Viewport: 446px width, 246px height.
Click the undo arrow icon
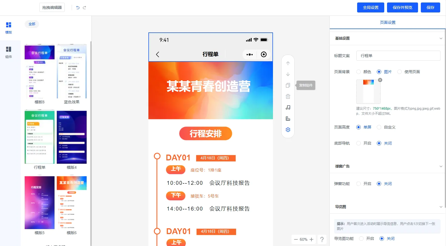(78, 8)
